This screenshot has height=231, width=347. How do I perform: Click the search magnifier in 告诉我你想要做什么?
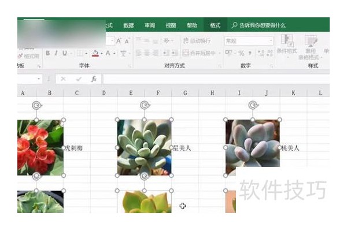234,25
